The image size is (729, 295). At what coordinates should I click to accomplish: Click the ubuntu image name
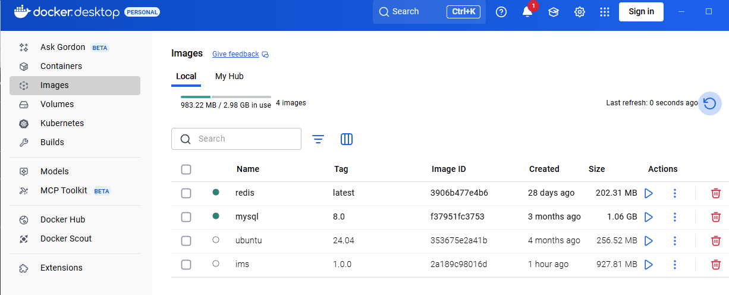249,240
